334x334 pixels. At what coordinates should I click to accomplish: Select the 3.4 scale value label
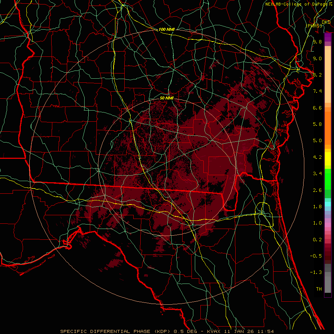click(x=317, y=174)
